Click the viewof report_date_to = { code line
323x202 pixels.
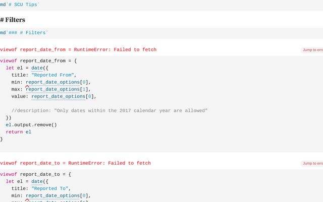pos(35,174)
